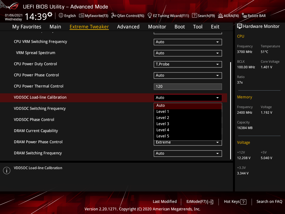Image resolution: width=285 pixels, height=214 pixels.
Task: Collapse VDDSOC Load-line Calibration dropdown
Action: tap(188, 98)
